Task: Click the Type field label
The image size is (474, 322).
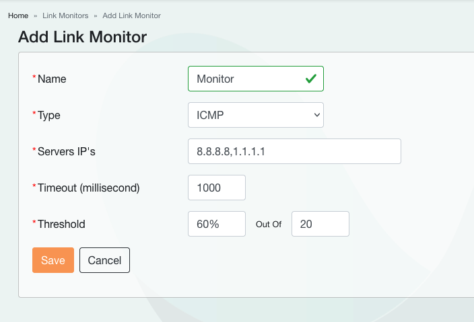Action: (x=48, y=115)
